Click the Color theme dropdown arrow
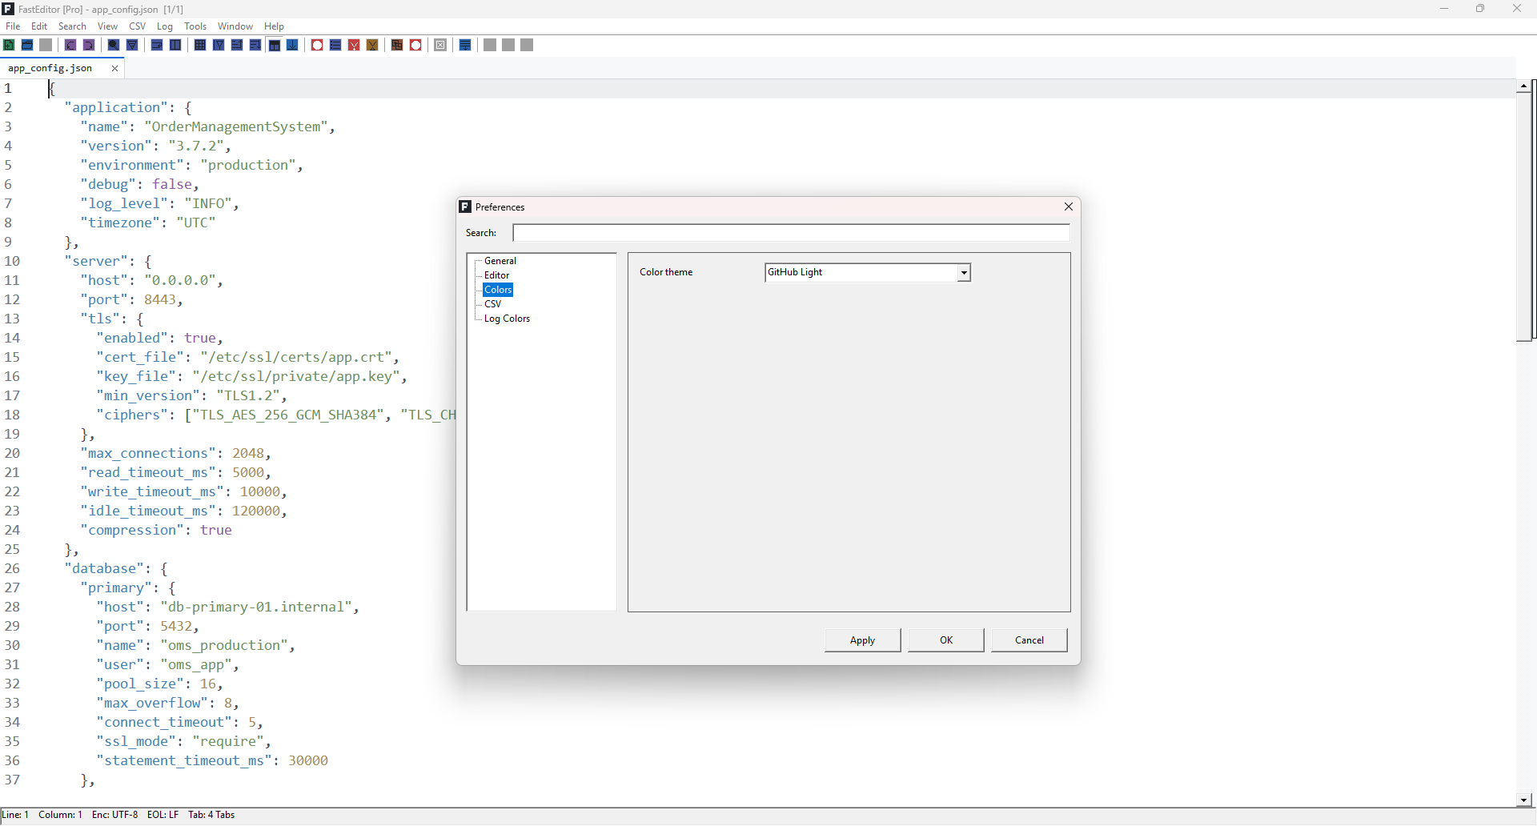The width and height of the screenshot is (1537, 826). click(964, 273)
